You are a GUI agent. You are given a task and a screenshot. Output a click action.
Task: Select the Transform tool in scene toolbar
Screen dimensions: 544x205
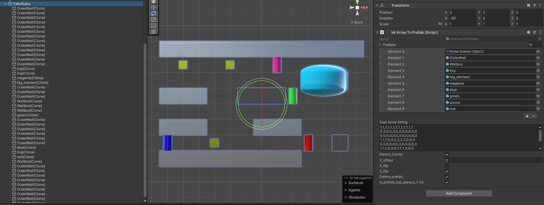(154, 31)
